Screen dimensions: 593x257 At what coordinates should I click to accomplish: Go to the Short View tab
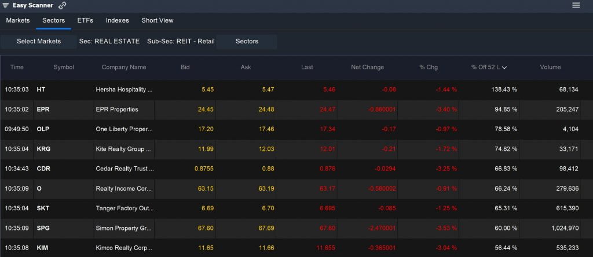tap(157, 20)
